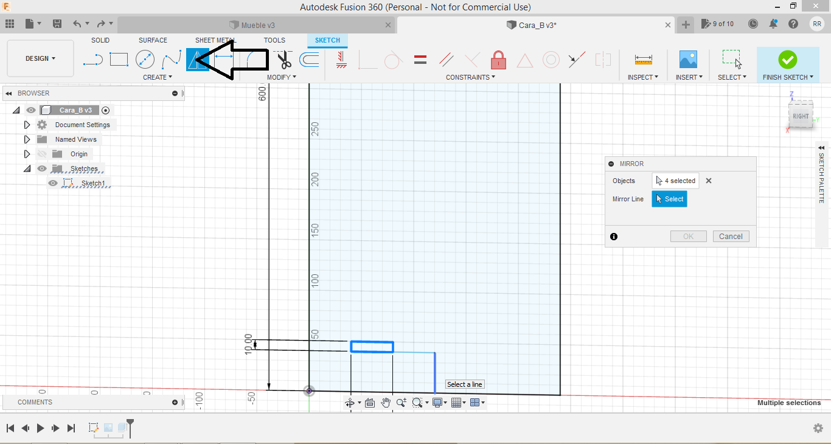831x444 pixels.
Task: Open the Help question mark menu
Action: click(793, 24)
